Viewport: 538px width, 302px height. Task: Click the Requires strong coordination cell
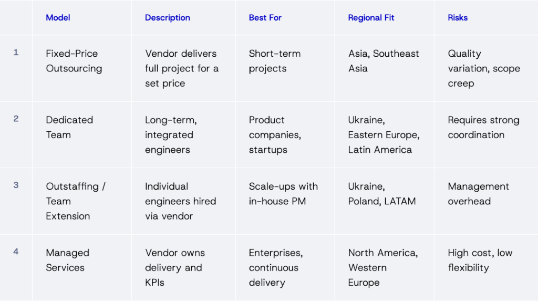[483, 127]
